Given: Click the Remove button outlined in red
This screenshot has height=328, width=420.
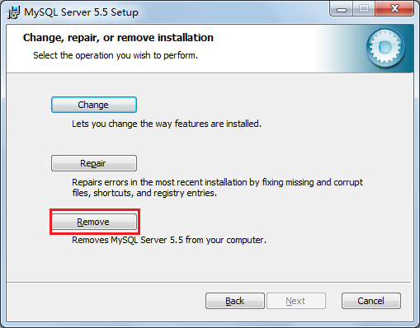Looking at the screenshot, I should pos(94,222).
